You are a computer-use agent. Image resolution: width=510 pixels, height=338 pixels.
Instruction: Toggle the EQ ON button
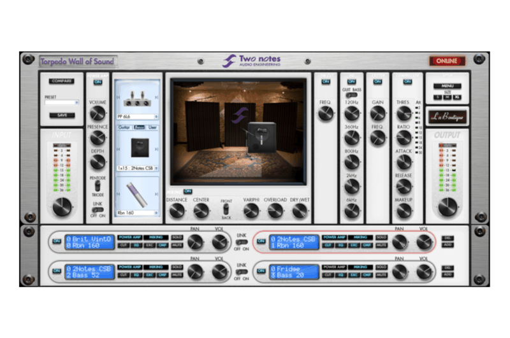[352, 81]
